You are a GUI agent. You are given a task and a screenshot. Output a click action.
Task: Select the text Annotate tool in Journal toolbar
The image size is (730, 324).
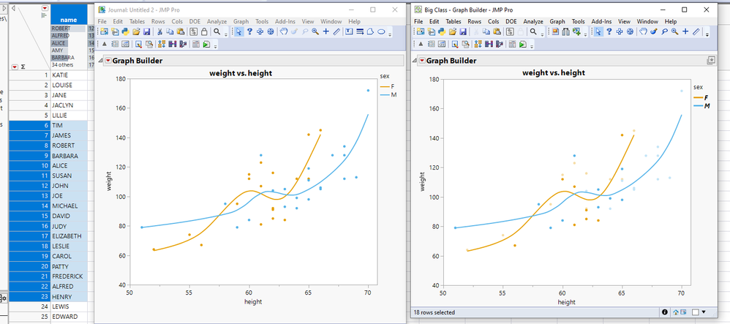coord(349,31)
